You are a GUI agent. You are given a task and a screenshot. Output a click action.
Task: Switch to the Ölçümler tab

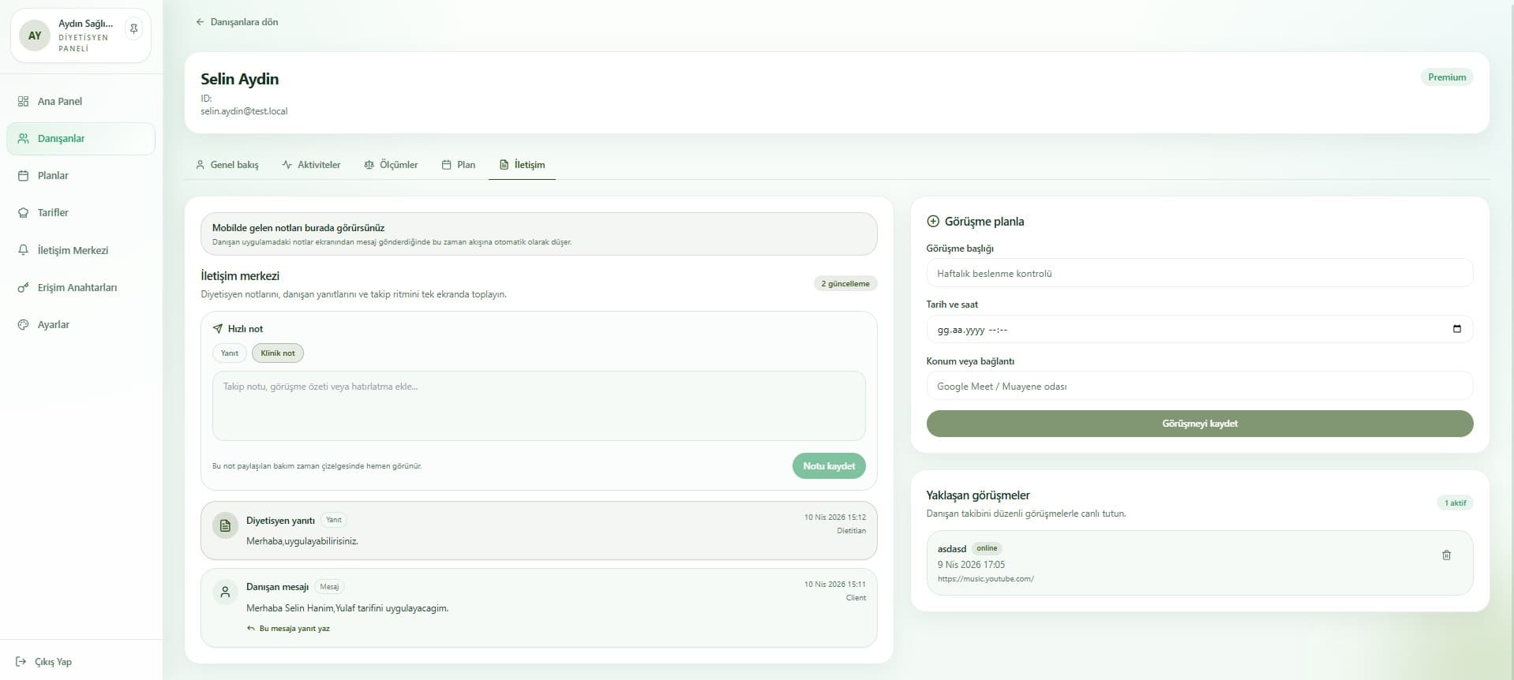(391, 165)
